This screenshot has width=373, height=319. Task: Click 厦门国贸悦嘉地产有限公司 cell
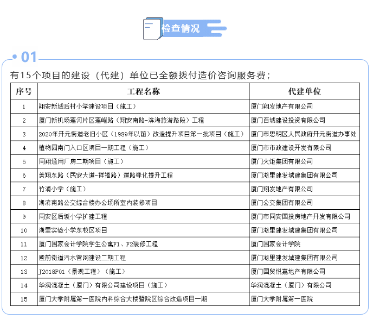305,272
